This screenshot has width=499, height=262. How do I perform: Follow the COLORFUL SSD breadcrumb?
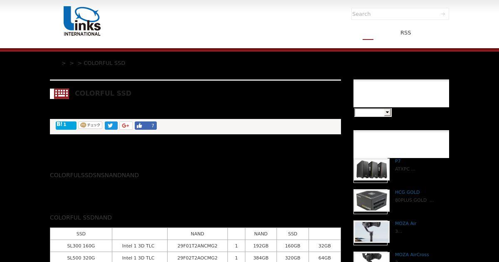[104, 63]
